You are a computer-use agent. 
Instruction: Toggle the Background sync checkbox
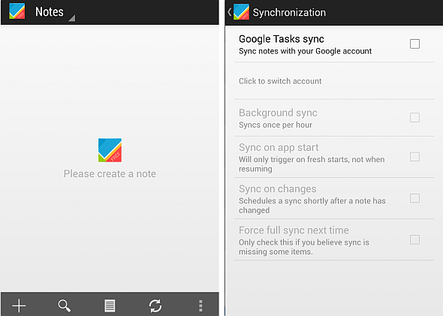click(x=414, y=118)
